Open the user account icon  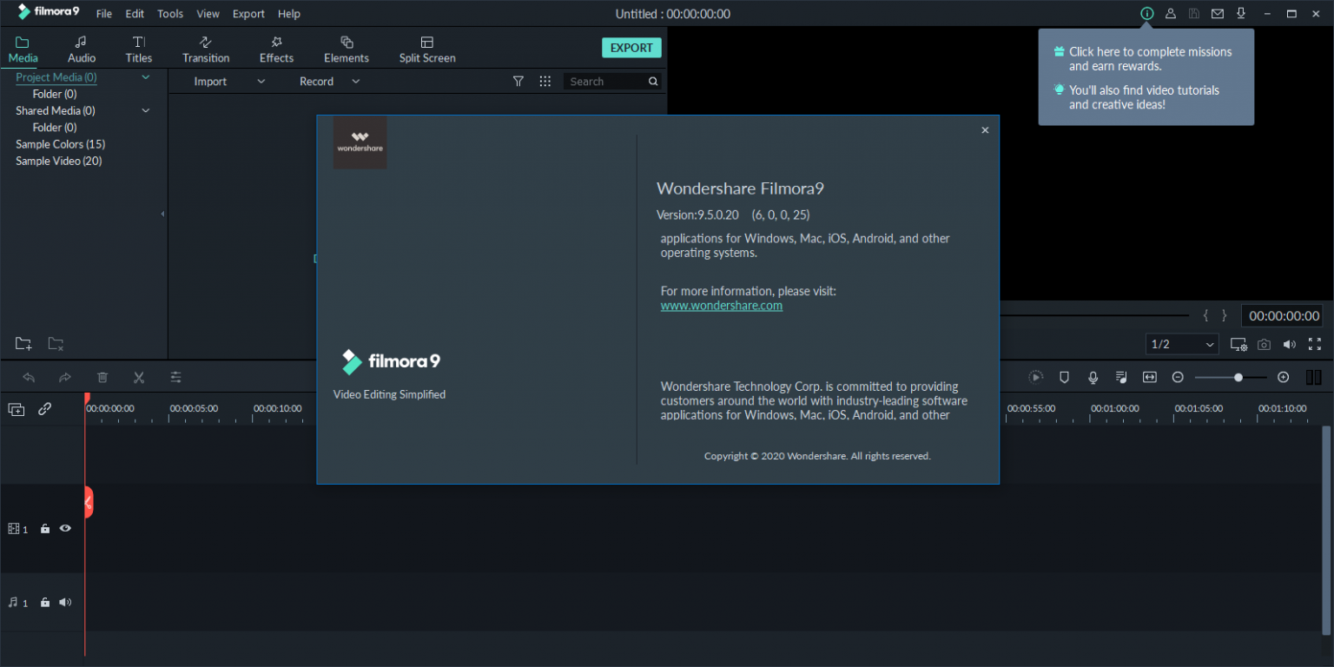pos(1171,13)
